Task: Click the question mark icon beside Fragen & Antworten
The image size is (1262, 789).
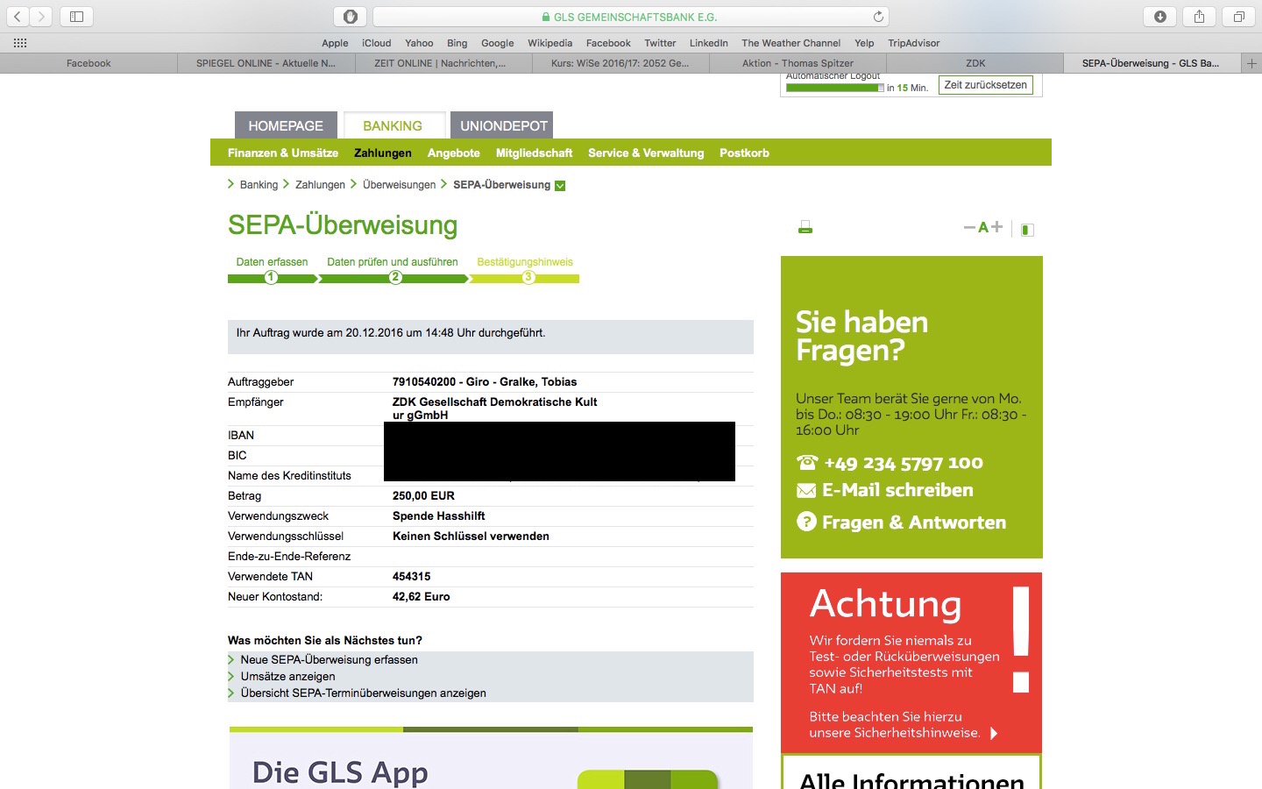Action: pyautogui.click(x=806, y=522)
